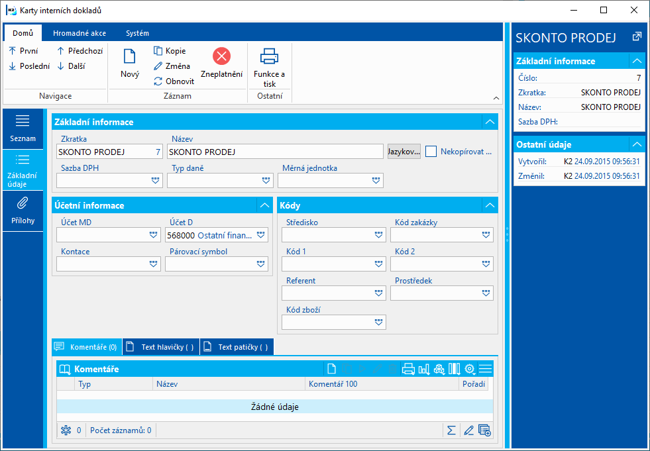Click the Zkratka input field
Image resolution: width=650 pixels, height=451 pixels.
point(109,152)
